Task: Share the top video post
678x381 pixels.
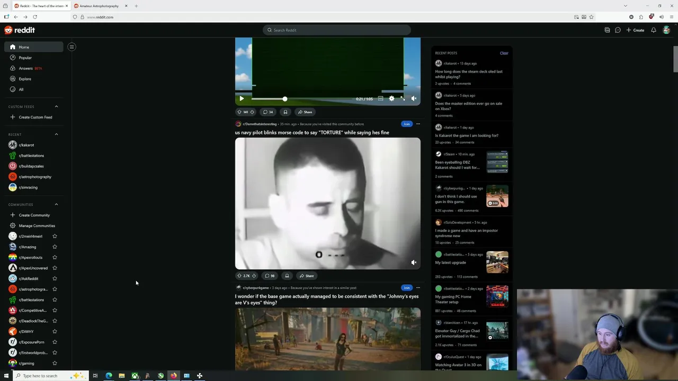Action: (x=305, y=112)
